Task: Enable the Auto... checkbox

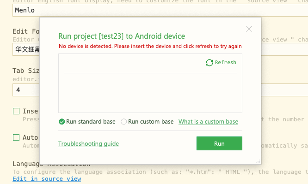Action: pyautogui.click(x=16, y=137)
